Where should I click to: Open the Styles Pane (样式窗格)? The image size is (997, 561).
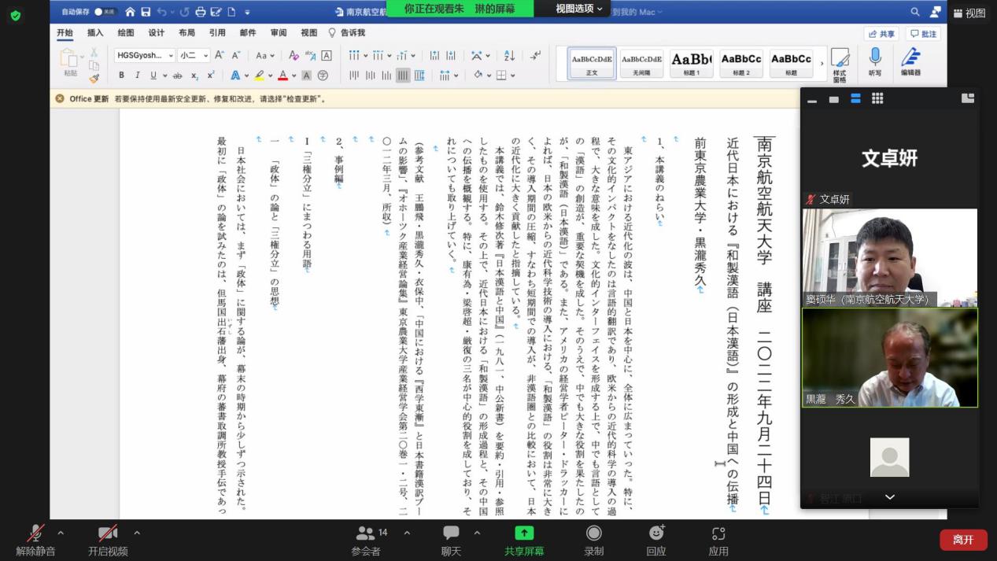click(x=840, y=61)
